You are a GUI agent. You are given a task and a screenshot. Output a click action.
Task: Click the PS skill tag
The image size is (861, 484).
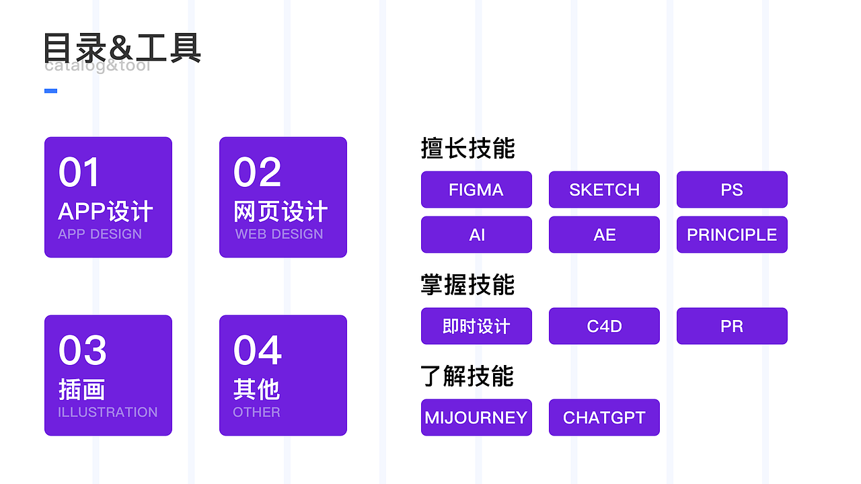point(732,190)
